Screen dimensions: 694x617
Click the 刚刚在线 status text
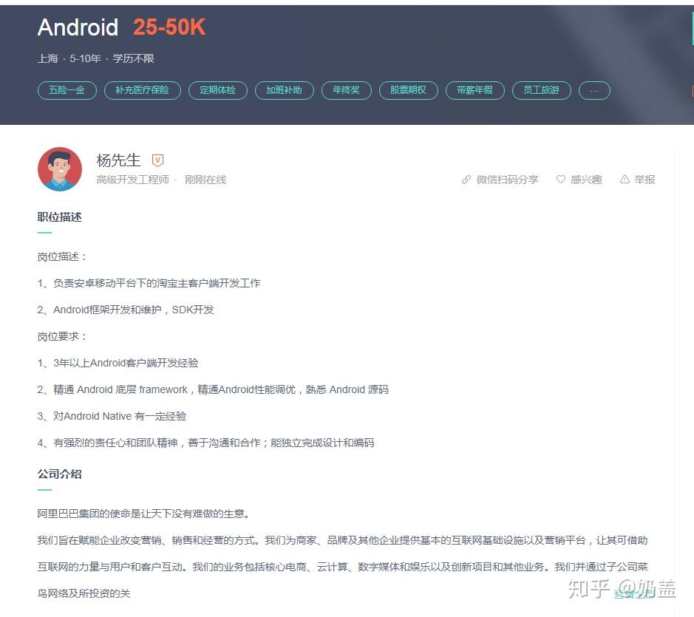pyautogui.click(x=205, y=180)
